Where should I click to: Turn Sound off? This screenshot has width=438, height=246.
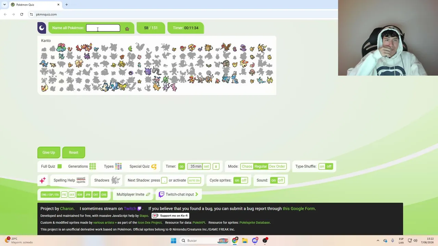coord(281,180)
